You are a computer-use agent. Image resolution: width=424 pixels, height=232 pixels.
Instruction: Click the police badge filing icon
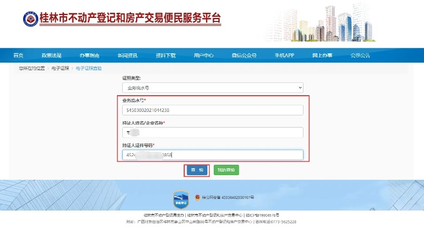pyautogui.click(x=198, y=197)
